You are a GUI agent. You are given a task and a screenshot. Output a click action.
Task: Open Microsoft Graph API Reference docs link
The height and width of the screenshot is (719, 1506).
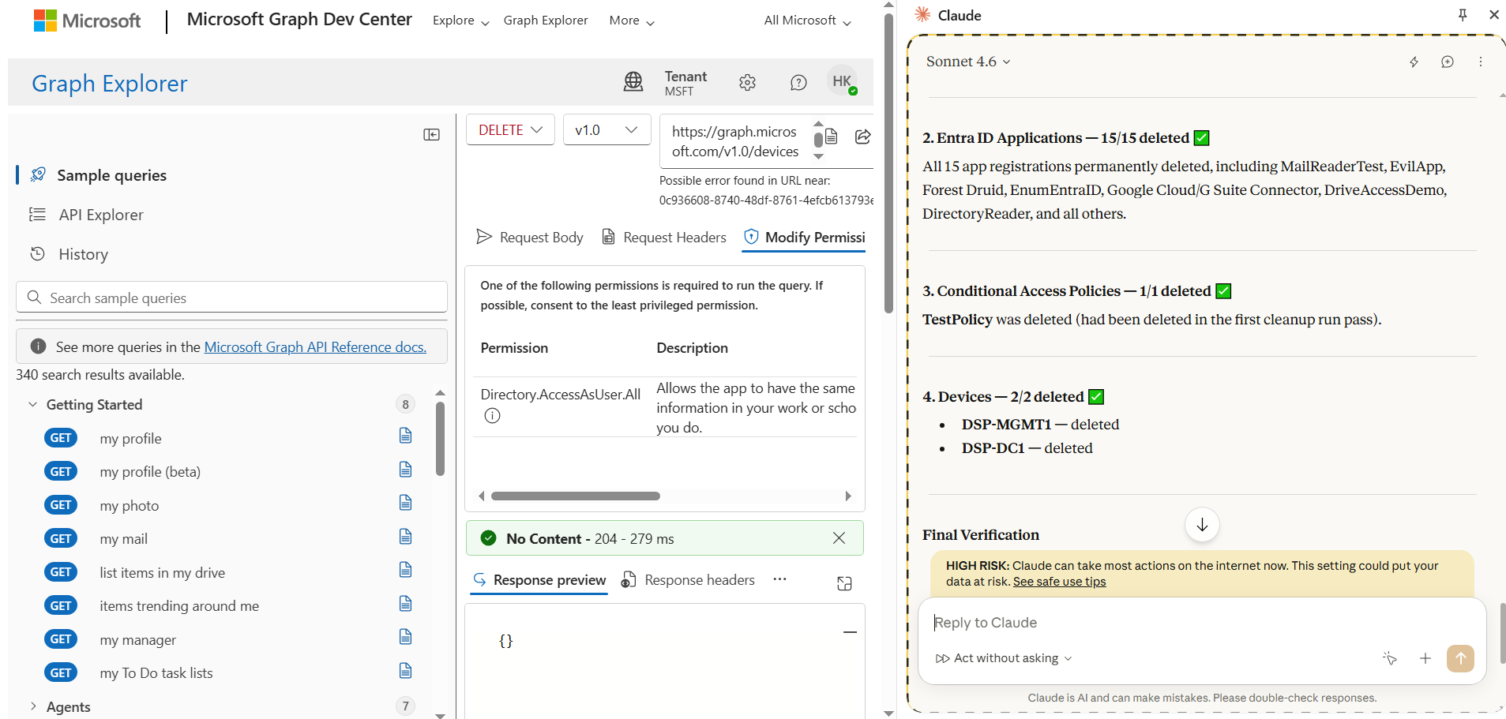(x=315, y=347)
